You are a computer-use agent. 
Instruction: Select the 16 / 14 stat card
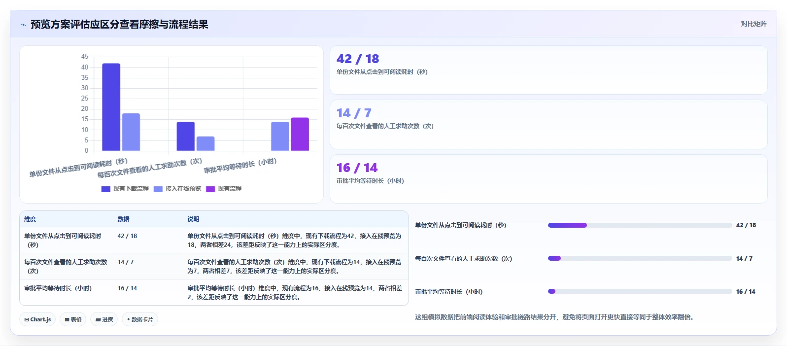pos(548,179)
